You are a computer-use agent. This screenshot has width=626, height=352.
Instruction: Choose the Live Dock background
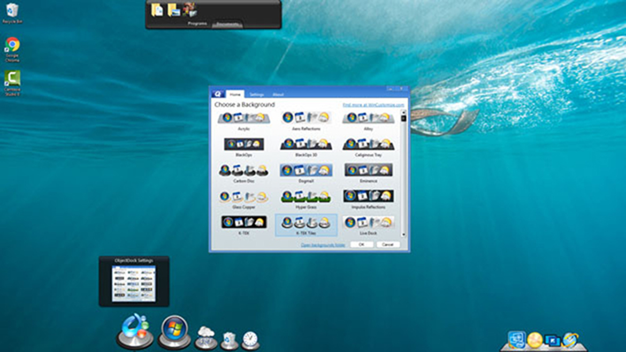368,226
